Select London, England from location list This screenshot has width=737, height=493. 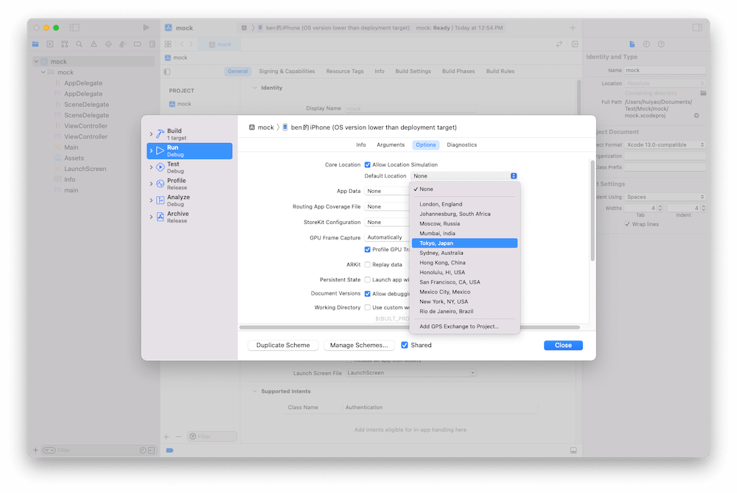(x=464, y=204)
